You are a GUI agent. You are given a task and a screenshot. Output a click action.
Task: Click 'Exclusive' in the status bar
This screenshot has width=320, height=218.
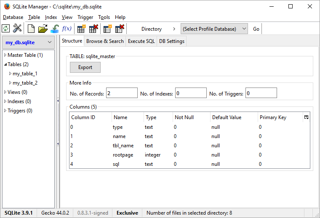127,213
